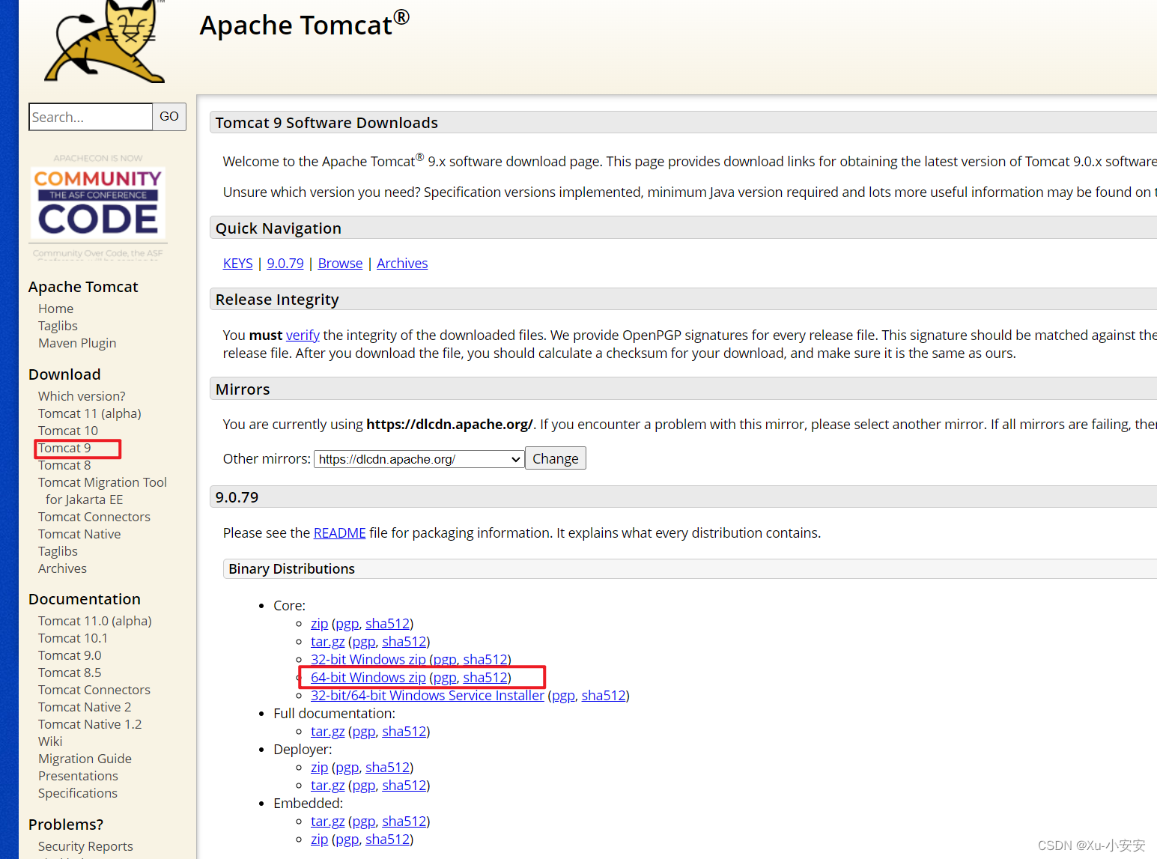Open Tomcat Connectors under Documentation
1157x859 pixels.
click(x=94, y=690)
